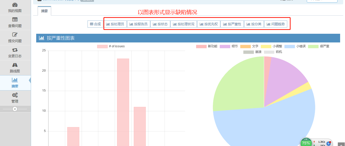Screen dimensions: 345x146
Task: Switch to the 摘要 tab
Action: 44,11
